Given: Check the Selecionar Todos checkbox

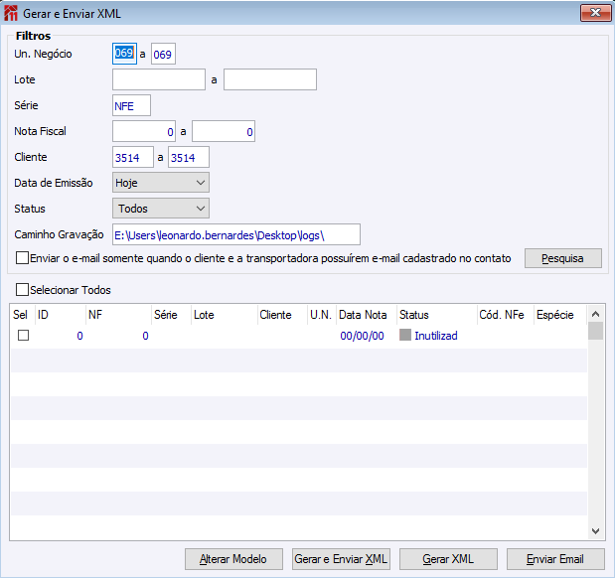Looking at the screenshot, I should (x=22, y=290).
